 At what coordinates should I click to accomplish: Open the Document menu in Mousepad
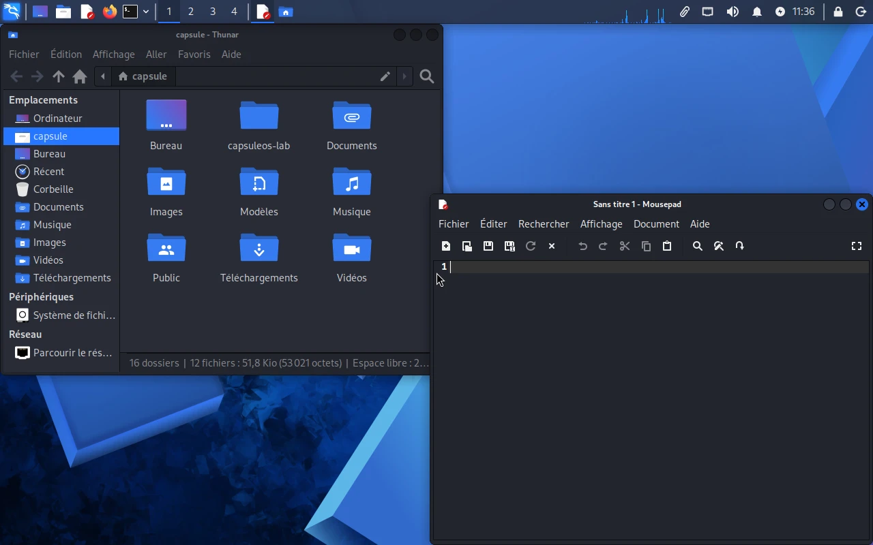coord(656,224)
